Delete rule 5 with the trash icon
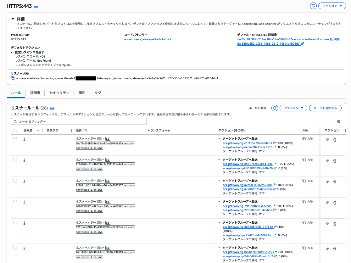The height and width of the screenshot is (263, 351). coord(335,224)
